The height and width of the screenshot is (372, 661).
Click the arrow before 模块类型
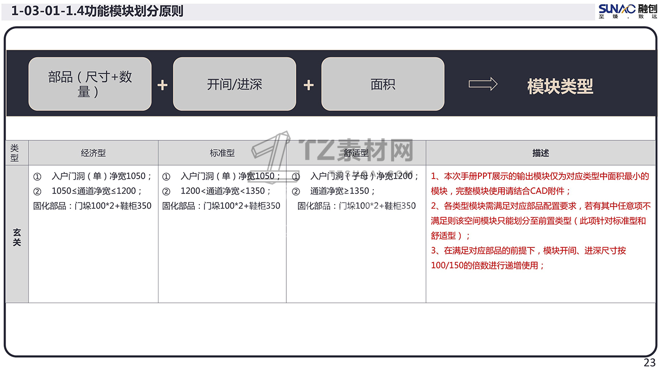click(483, 84)
